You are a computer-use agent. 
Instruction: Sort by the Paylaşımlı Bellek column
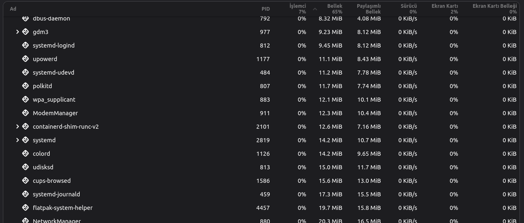368,9
